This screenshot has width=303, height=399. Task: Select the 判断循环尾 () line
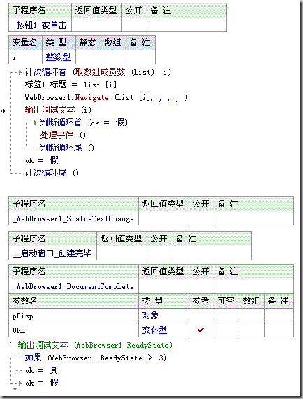(67, 148)
